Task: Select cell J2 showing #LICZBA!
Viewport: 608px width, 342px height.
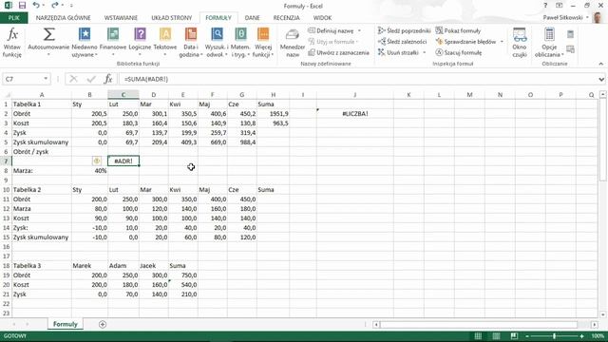Action: point(354,114)
